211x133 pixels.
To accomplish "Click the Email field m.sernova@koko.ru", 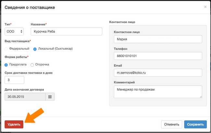I will [x=158, y=73].
